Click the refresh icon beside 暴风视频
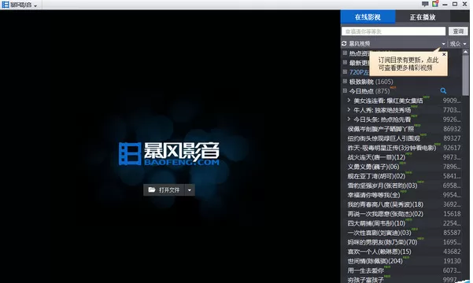 pos(344,44)
